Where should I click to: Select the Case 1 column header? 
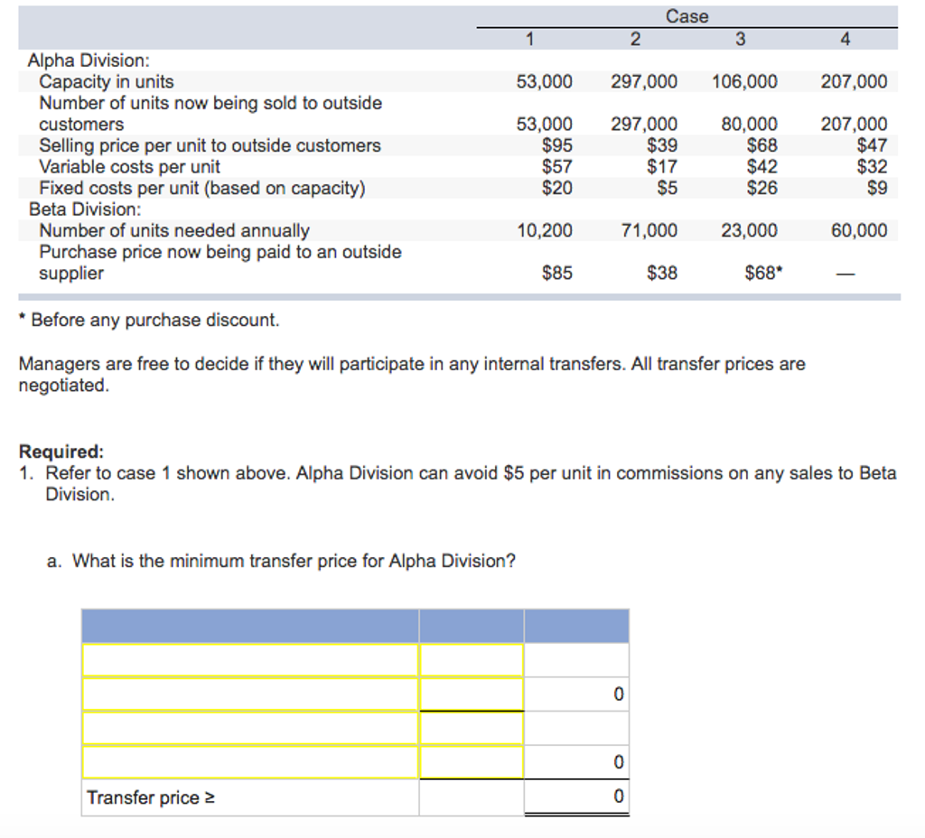click(x=529, y=39)
